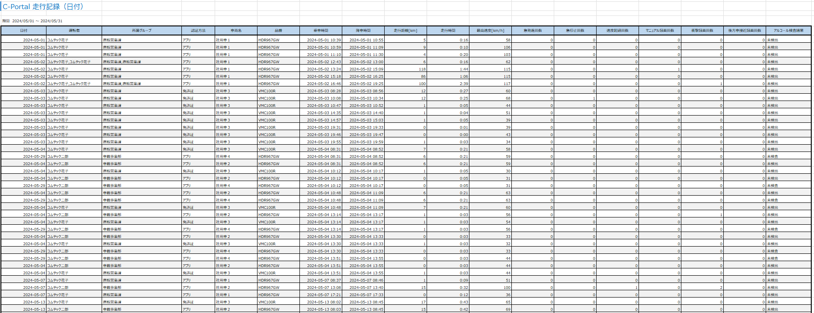Select the 急発進回数 column header
The width and height of the screenshot is (814, 313).
pos(533,30)
